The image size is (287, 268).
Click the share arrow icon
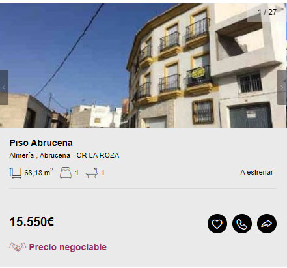point(267,224)
